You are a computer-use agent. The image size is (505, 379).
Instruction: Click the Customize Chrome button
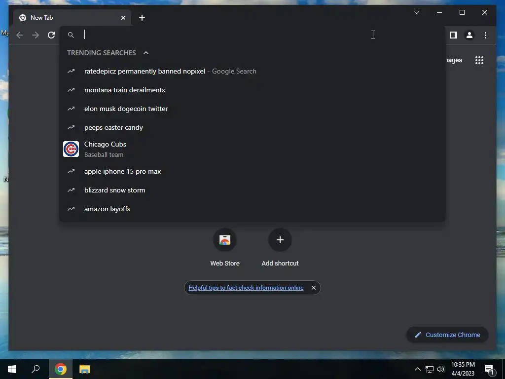pos(447,335)
